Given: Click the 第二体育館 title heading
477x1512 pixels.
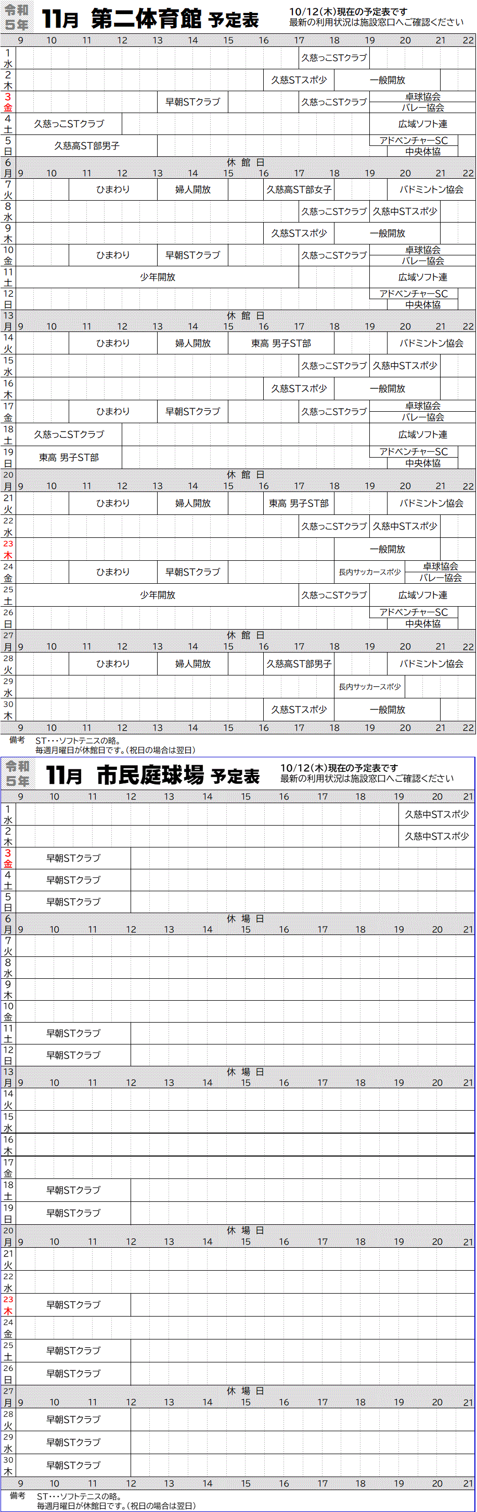Looking at the screenshot, I should 147,19.
